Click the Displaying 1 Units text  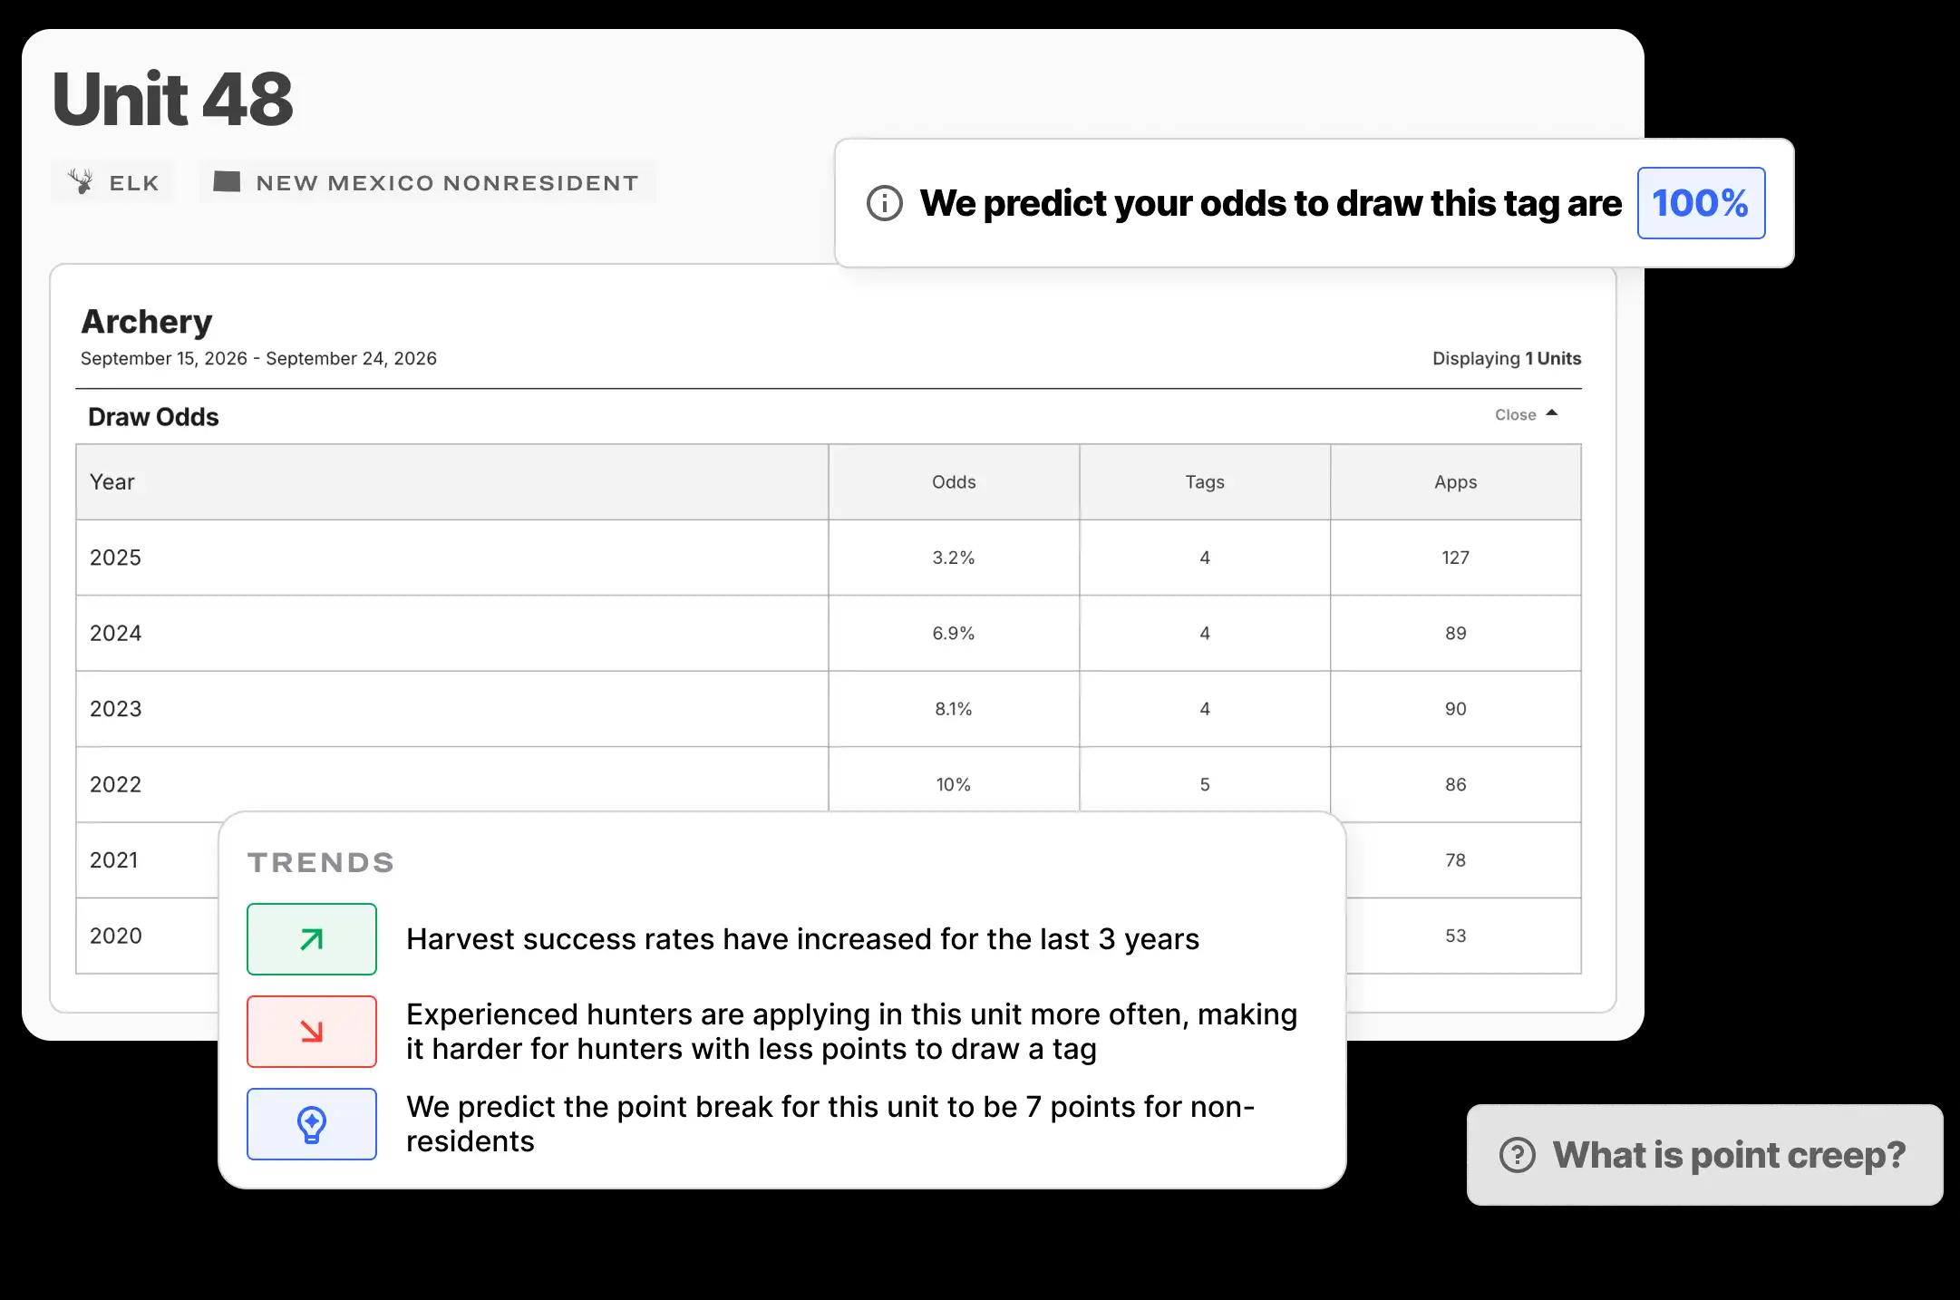pyautogui.click(x=1506, y=359)
